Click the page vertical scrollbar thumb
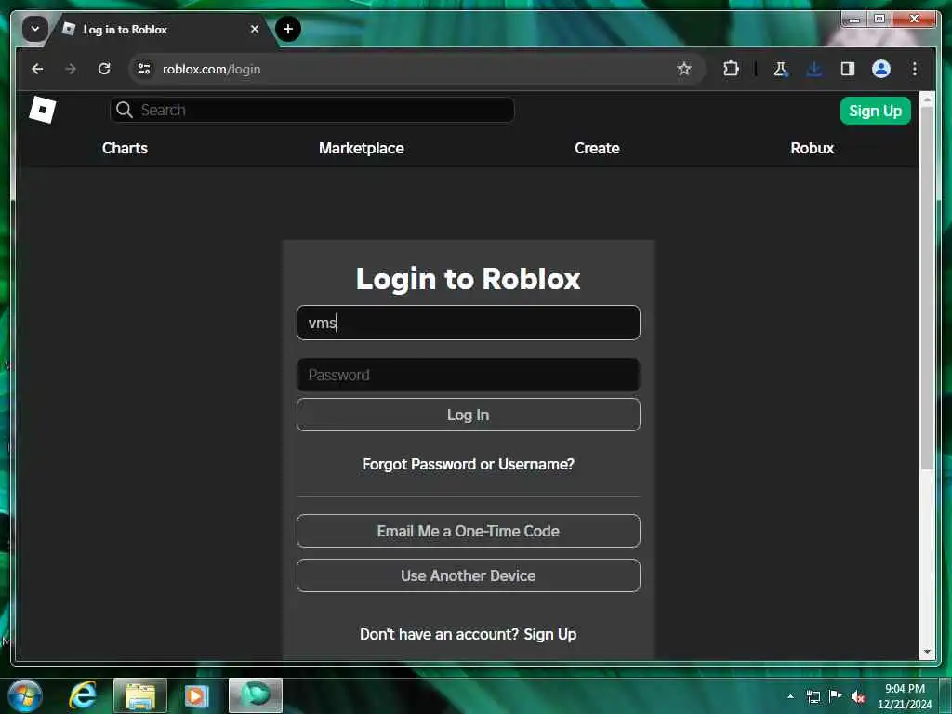 pyautogui.click(x=927, y=288)
